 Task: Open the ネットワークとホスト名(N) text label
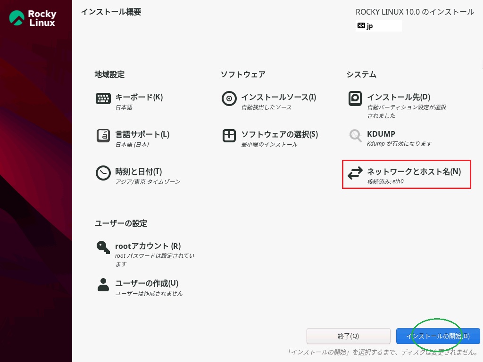pos(414,172)
